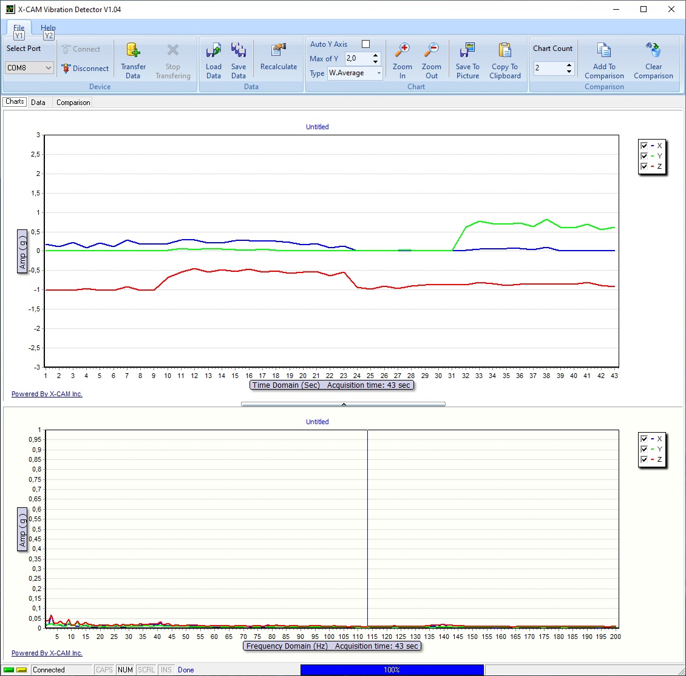Save chart using Save To Picture
The image size is (686, 676).
click(x=467, y=61)
